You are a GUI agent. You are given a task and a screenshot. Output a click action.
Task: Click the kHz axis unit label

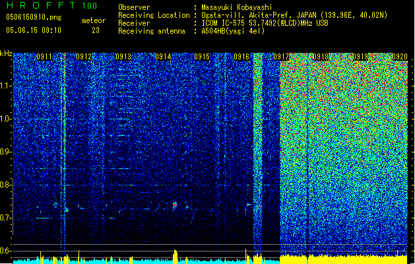(x=6, y=53)
